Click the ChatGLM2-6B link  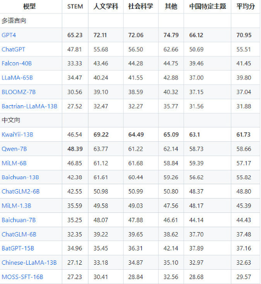click(20, 192)
